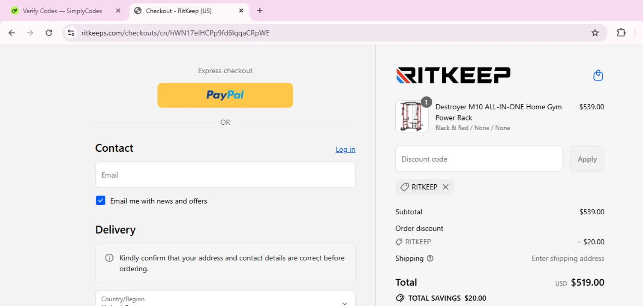Click the Log in link
Screen dimensions: 643x306
click(345, 149)
